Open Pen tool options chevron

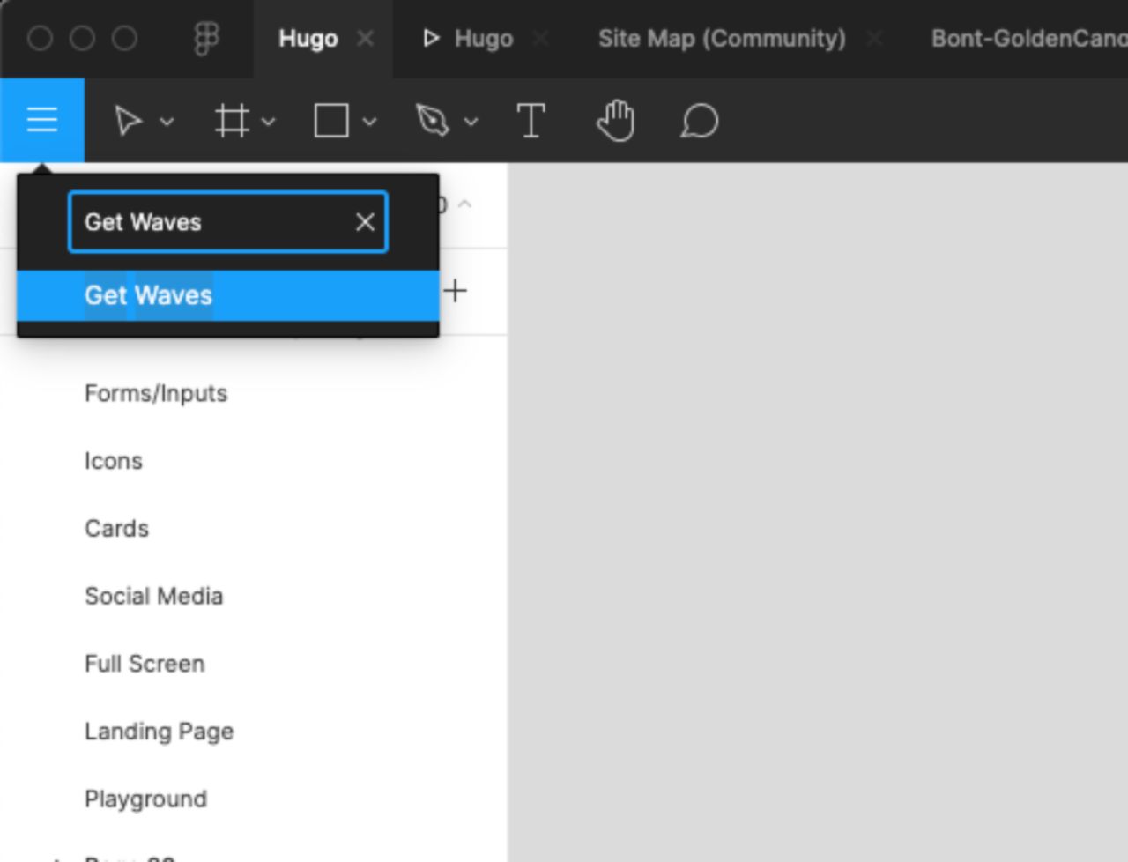click(x=471, y=122)
